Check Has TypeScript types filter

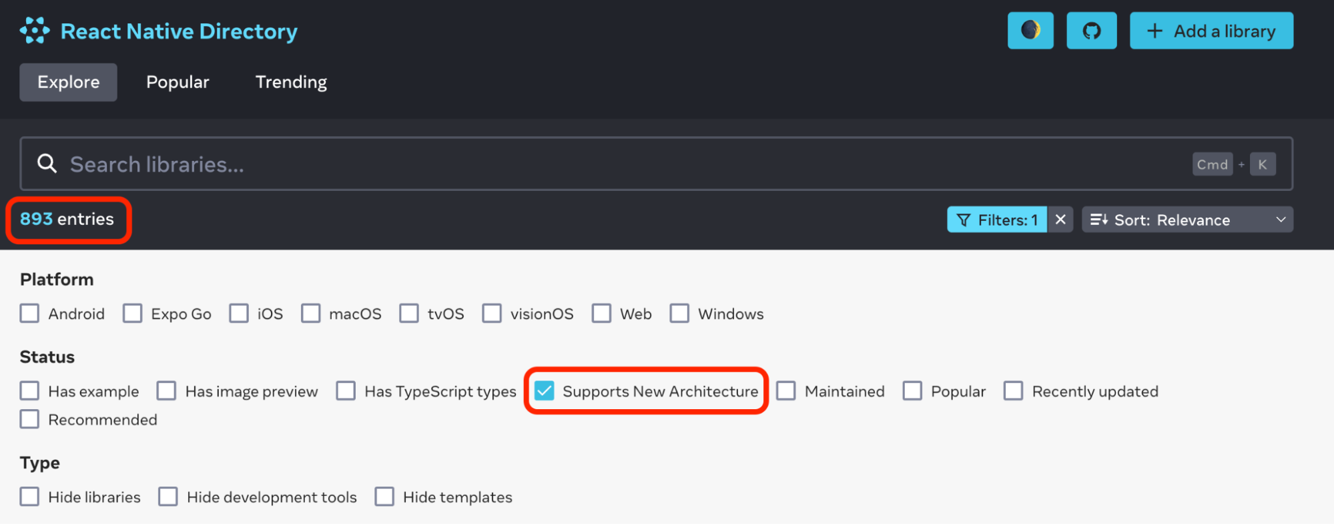click(346, 390)
